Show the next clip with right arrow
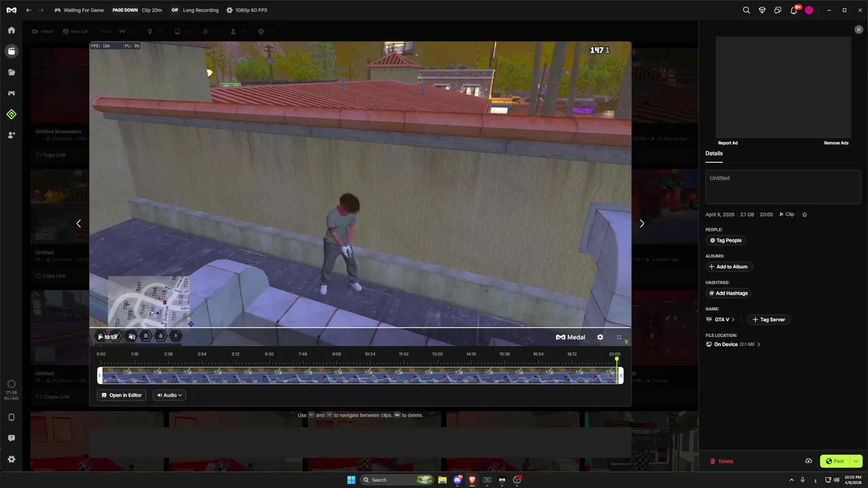The width and height of the screenshot is (868, 488). (x=642, y=223)
